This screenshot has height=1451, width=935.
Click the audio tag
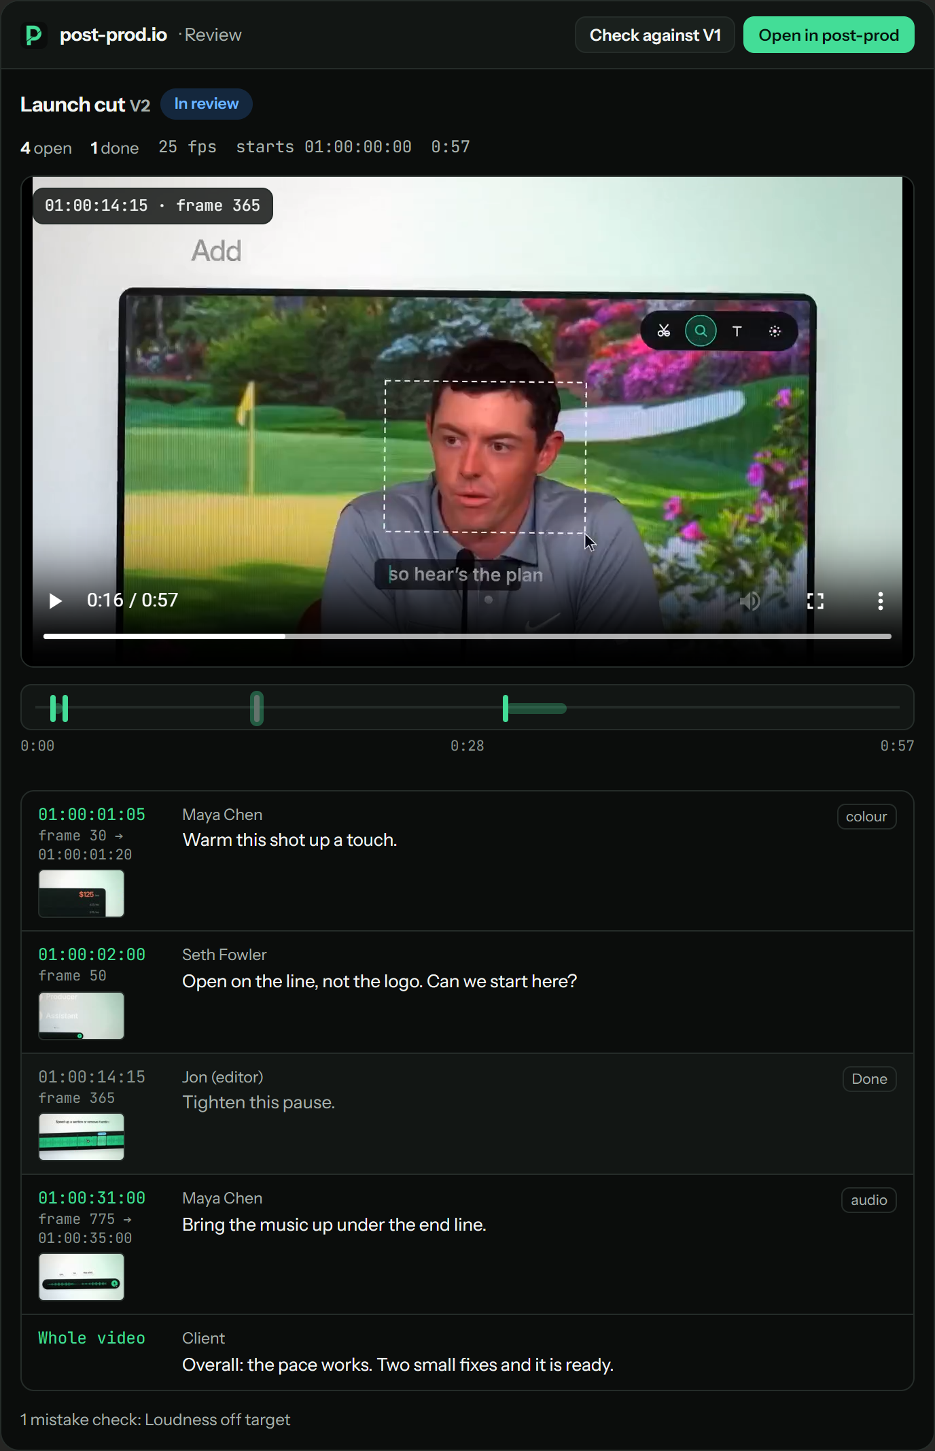click(868, 1200)
